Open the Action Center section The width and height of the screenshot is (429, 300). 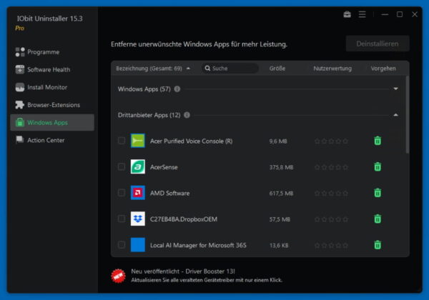[x=52, y=140]
